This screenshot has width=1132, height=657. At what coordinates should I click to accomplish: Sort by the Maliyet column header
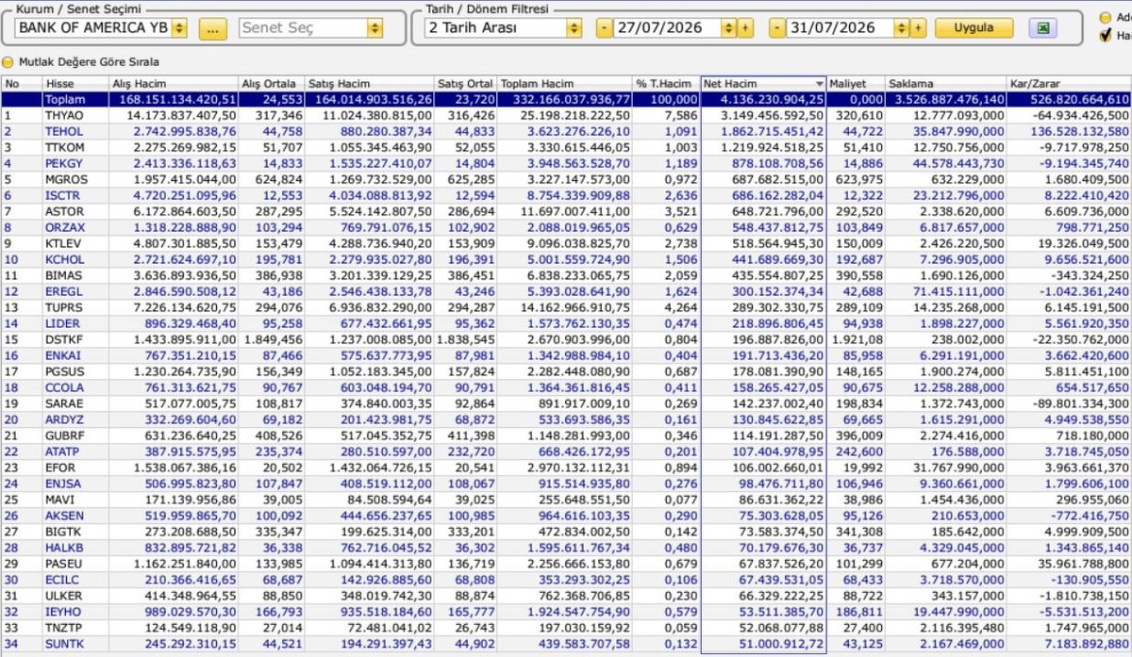click(x=856, y=84)
